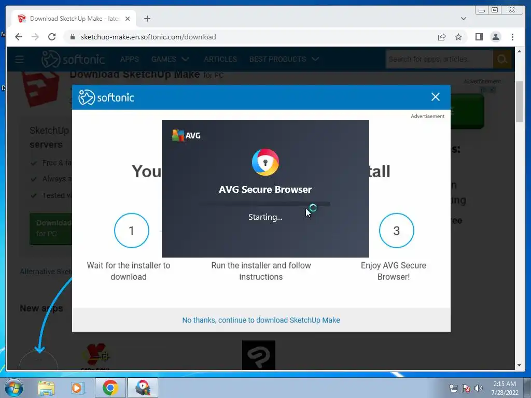The image size is (531, 398).
Task: Click the orange search magnifier button
Action: pos(502,59)
